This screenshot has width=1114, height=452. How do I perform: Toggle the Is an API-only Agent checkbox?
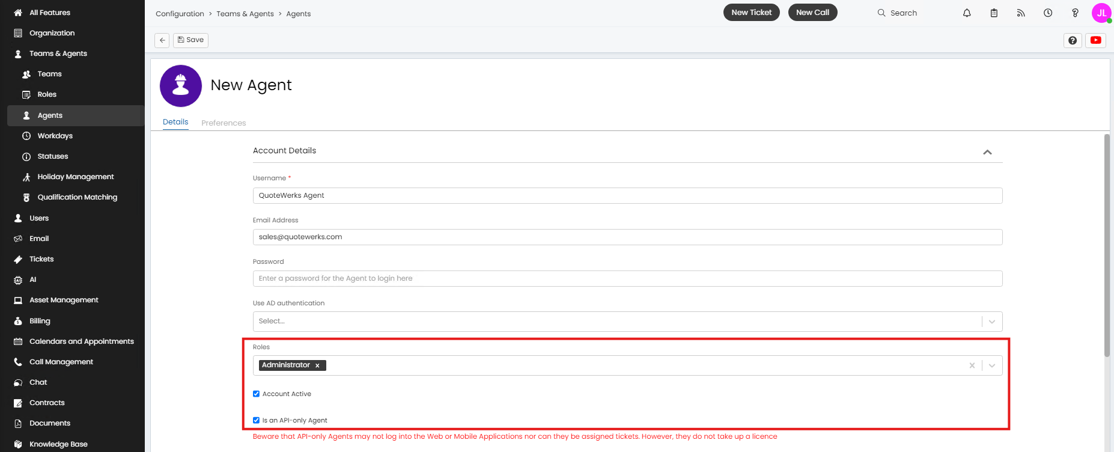(257, 420)
